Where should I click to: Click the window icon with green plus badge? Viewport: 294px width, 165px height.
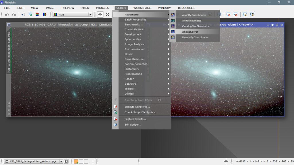[30, 15]
